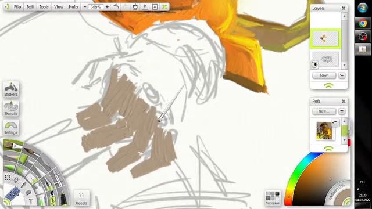
Task: Collapse the Refs panel pod handle
Action: (x=328, y=149)
